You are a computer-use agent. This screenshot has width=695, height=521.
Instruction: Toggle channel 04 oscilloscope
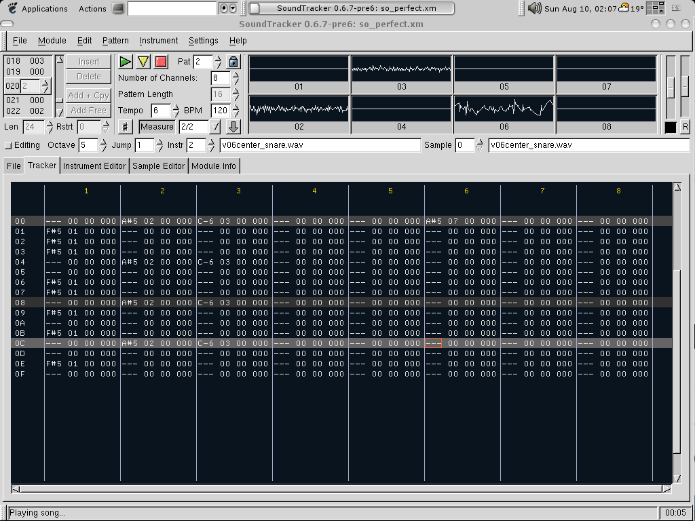pos(401,114)
